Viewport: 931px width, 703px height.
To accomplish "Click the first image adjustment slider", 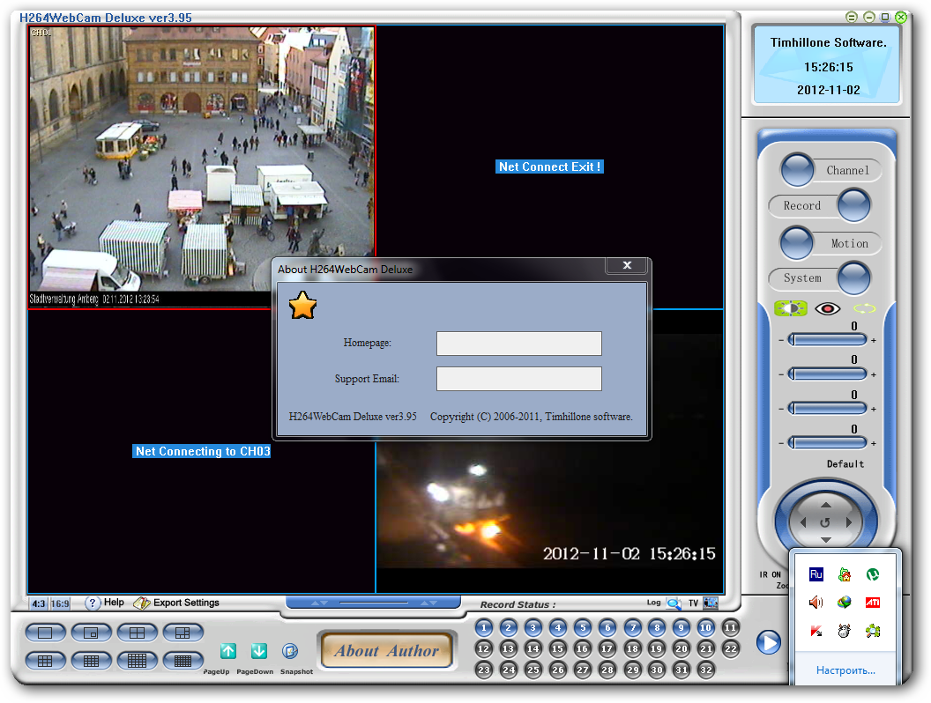I will pyautogui.click(x=828, y=340).
